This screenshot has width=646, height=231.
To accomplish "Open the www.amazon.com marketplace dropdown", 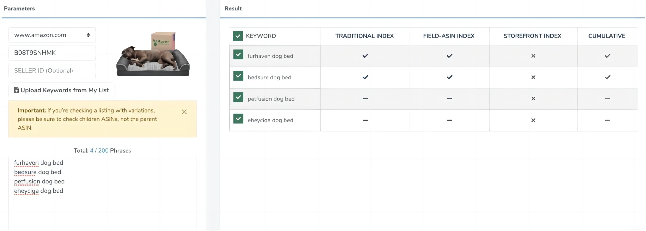I will pos(52,35).
